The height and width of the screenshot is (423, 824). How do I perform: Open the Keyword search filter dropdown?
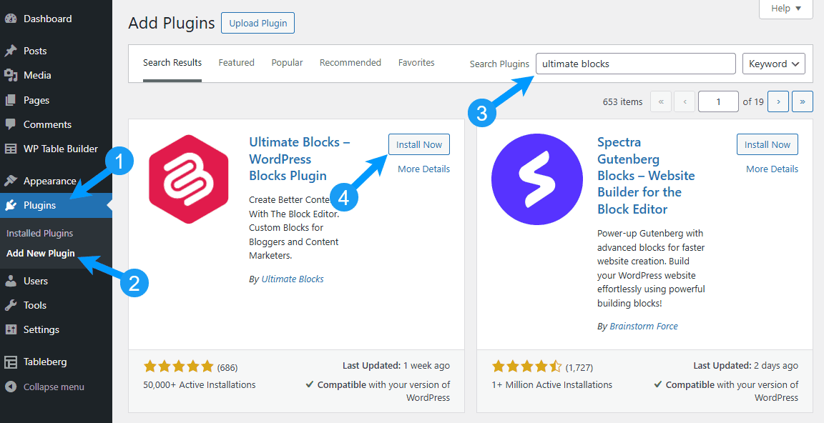(773, 64)
